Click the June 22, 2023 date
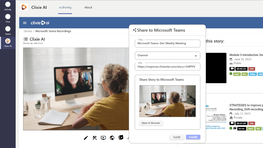The width and height of the screenshot is (263, 148). tap(243, 59)
